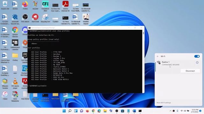Open Microsoft Edge from the taskbar
204x114 pixels.
point(99,111)
